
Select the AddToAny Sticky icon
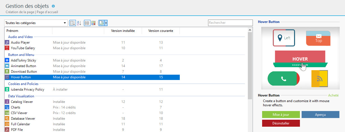(7, 60)
